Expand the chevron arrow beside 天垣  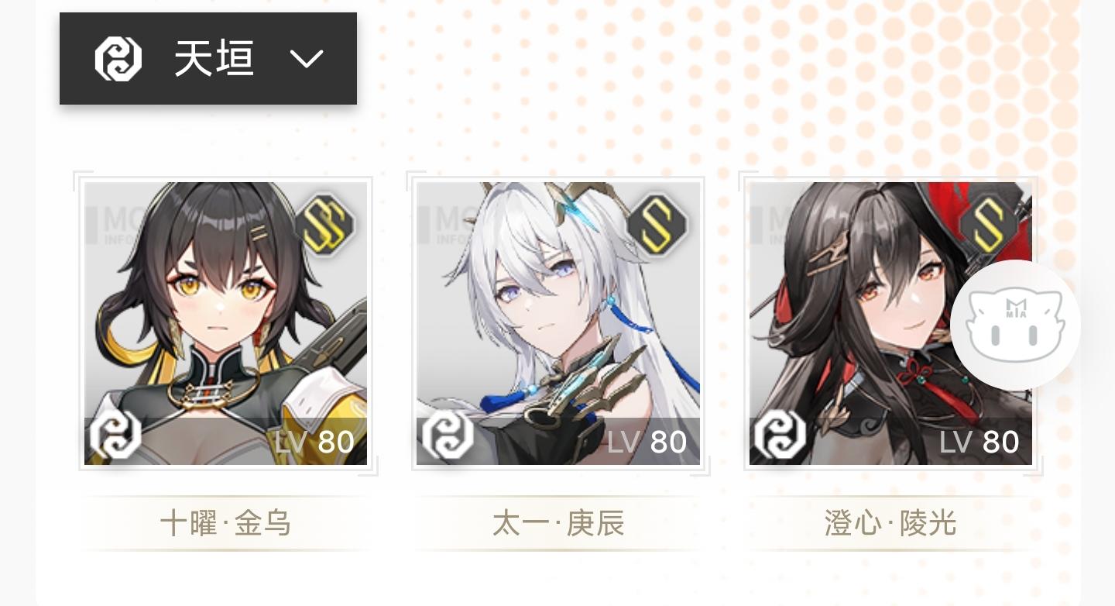[x=307, y=59]
